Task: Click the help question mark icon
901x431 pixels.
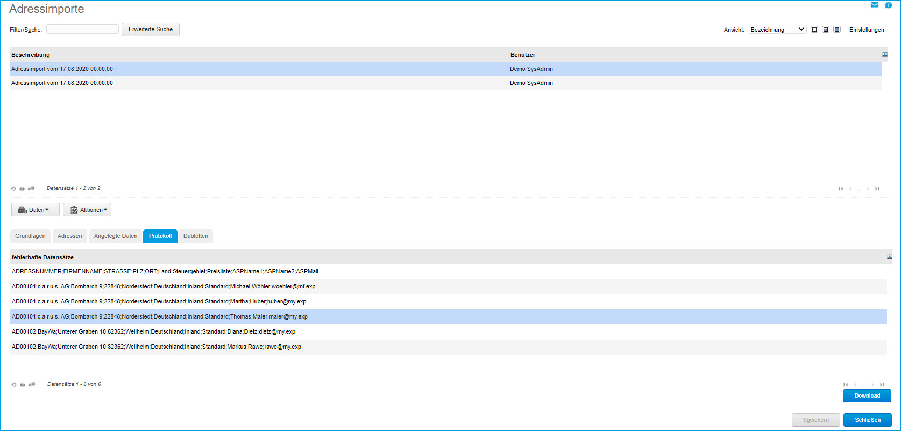Action: coord(889,5)
